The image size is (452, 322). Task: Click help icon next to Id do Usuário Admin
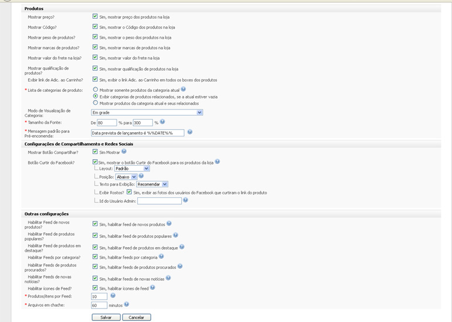185,200
